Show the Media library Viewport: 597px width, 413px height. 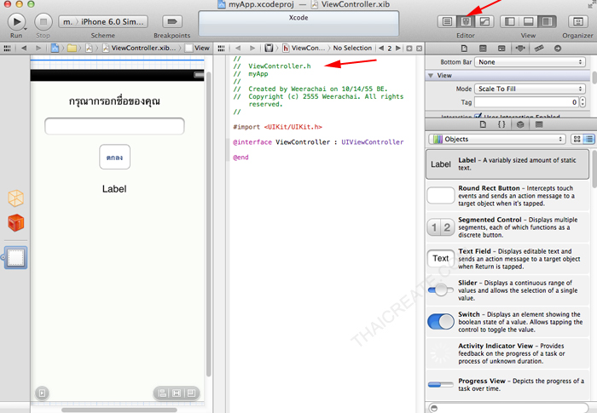tap(539, 124)
